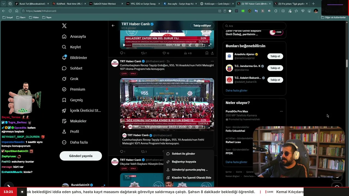The height and width of the screenshot is (196, 349).
Task: Click ÇEVİR on the Erdoğan Malazgirt post
Action: [x=124, y=74]
